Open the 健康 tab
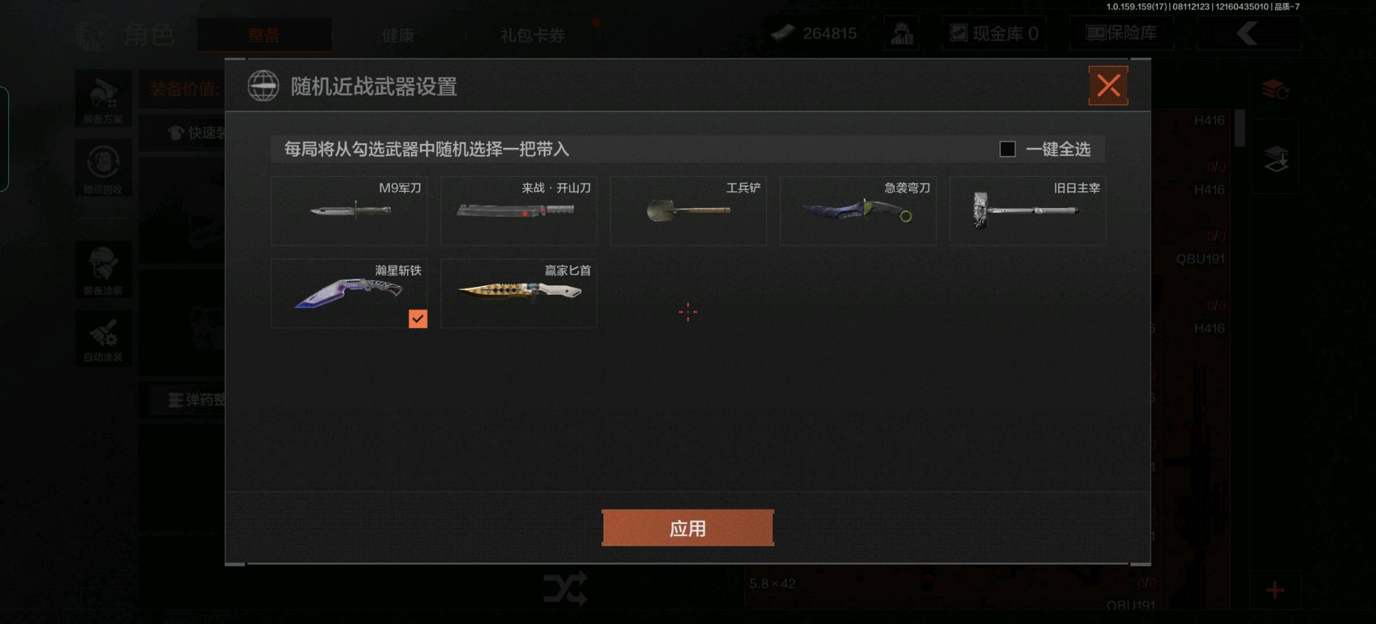The width and height of the screenshot is (1376, 624). (x=398, y=35)
